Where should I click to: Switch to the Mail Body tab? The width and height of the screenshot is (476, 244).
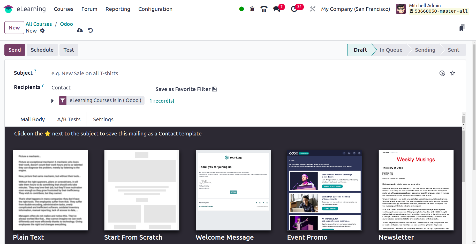pos(33,119)
